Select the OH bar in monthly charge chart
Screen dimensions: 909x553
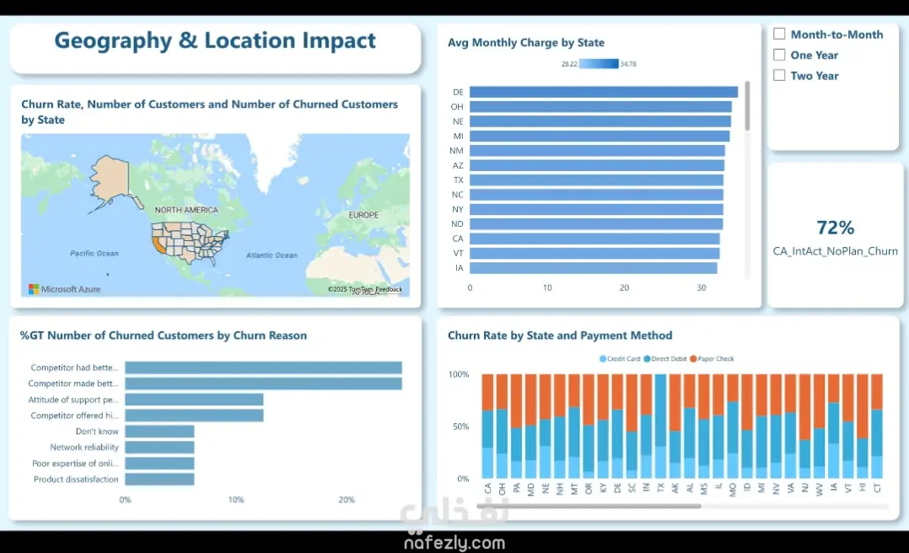click(600, 107)
